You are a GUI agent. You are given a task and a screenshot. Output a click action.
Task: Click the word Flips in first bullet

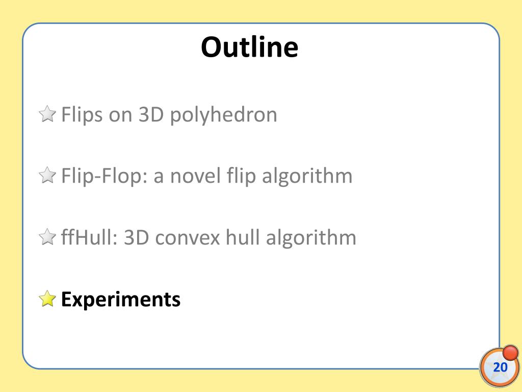point(82,115)
